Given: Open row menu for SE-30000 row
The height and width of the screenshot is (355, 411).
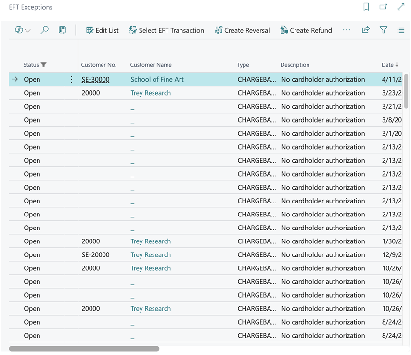Looking at the screenshot, I should [71, 79].
